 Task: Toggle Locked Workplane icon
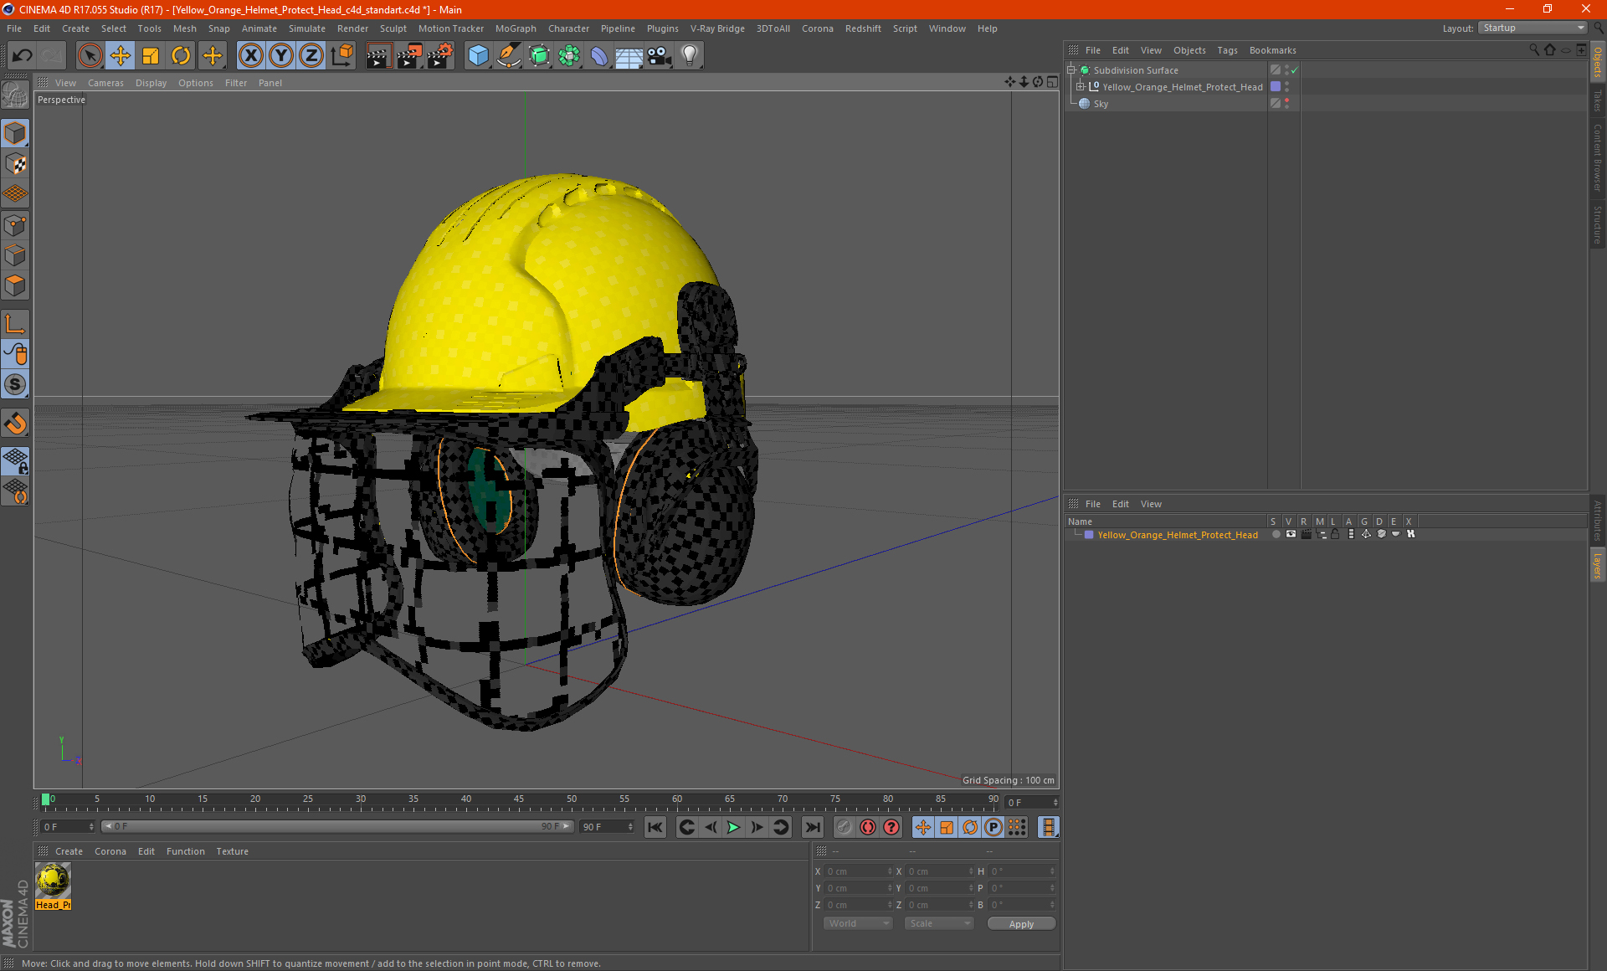15,460
